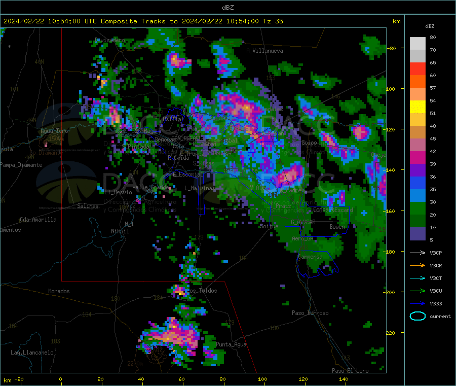Click the cyan VBCT arrow in legend
The image size is (456, 386).
point(417,278)
